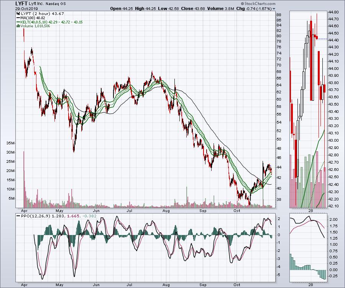Click the blue dashed price marker at 44.40
345x288 pixels.
click(323, 39)
